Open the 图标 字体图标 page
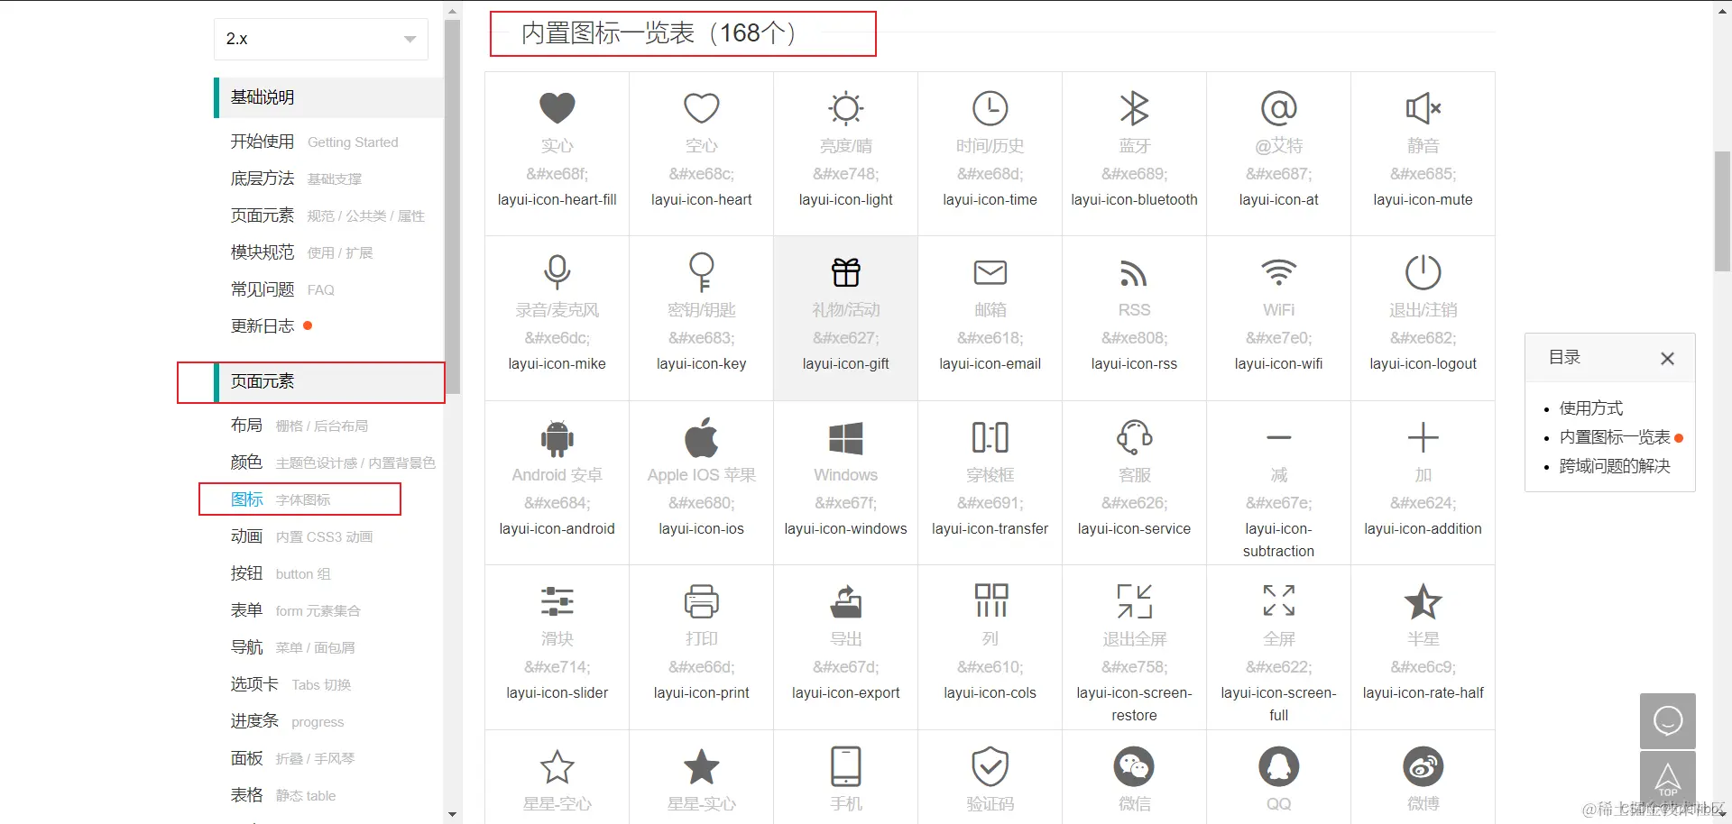This screenshot has width=1732, height=824. (x=247, y=499)
